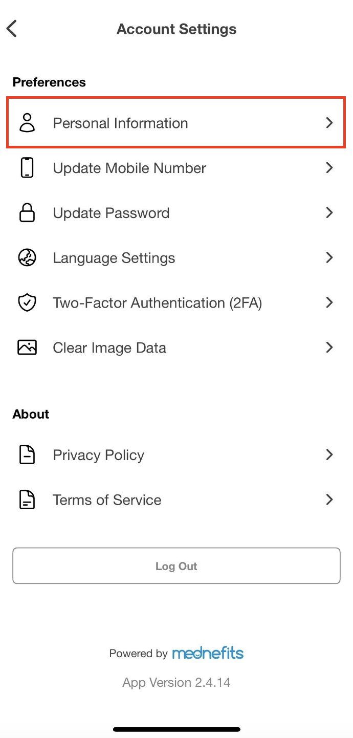
Task: Expand Update Mobile Number chevron arrow
Action: (x=329, y=168)
